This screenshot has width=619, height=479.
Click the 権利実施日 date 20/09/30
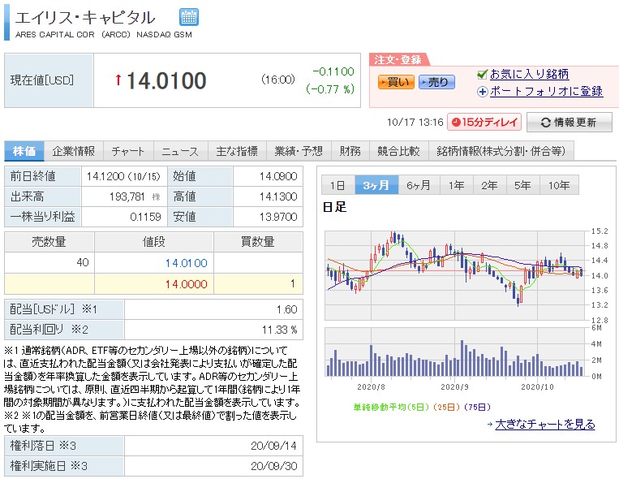(x=273, y=466)
